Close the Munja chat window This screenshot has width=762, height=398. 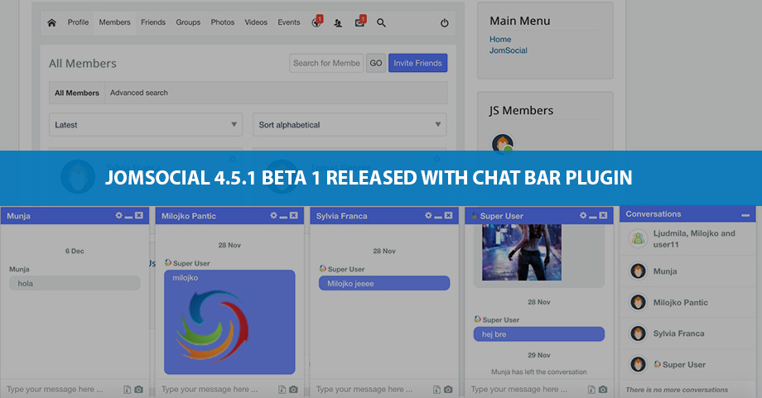click(139, 215)
